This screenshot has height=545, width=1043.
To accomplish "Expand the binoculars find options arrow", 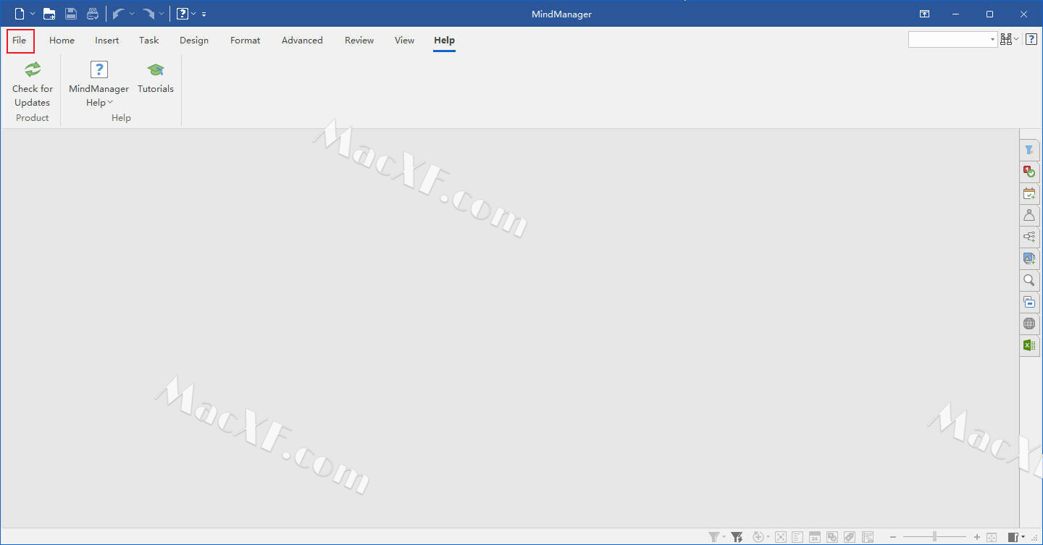I will click(x=1016, y=40).
